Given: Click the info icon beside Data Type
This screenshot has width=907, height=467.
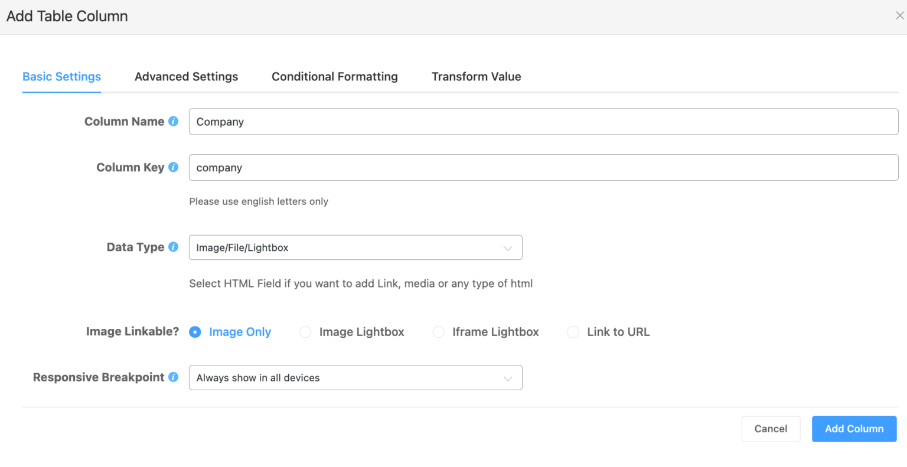Looking at the screenshot, I should pos(173,247).
